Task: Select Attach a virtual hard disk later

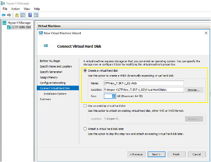Action: click(x=85, y=129)
